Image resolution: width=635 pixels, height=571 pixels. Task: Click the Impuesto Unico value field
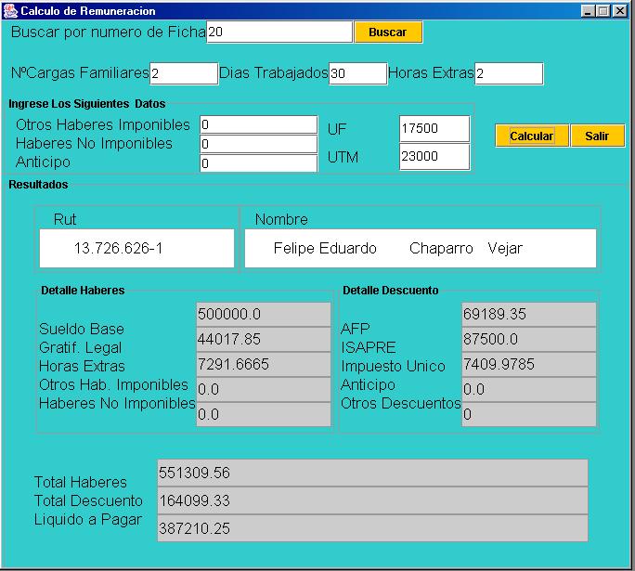[528, 365]
